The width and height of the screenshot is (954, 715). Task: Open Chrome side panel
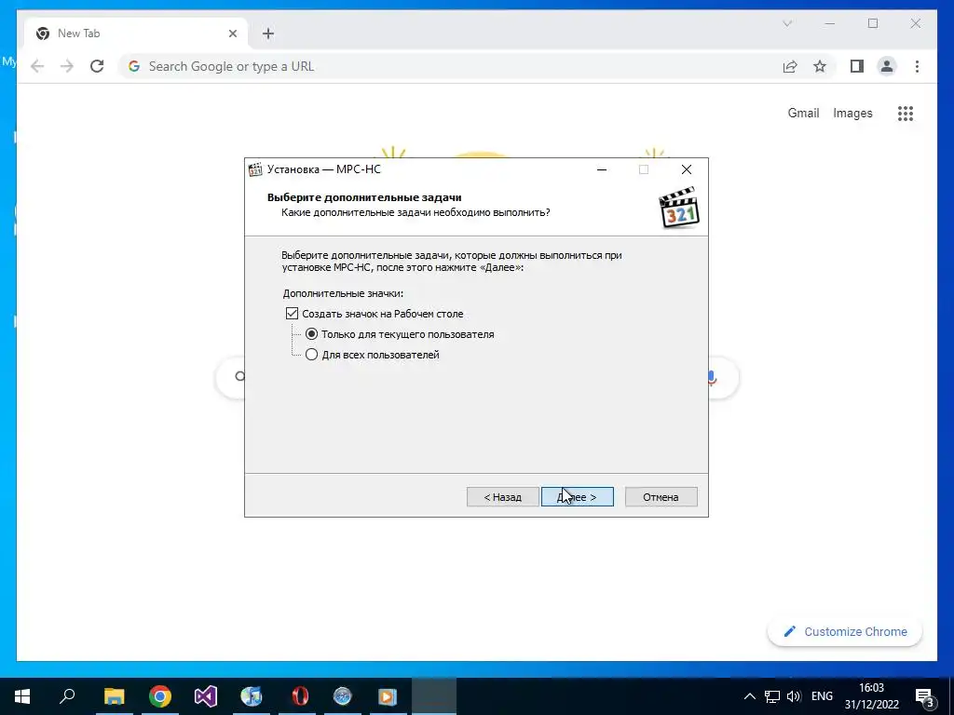857,66
